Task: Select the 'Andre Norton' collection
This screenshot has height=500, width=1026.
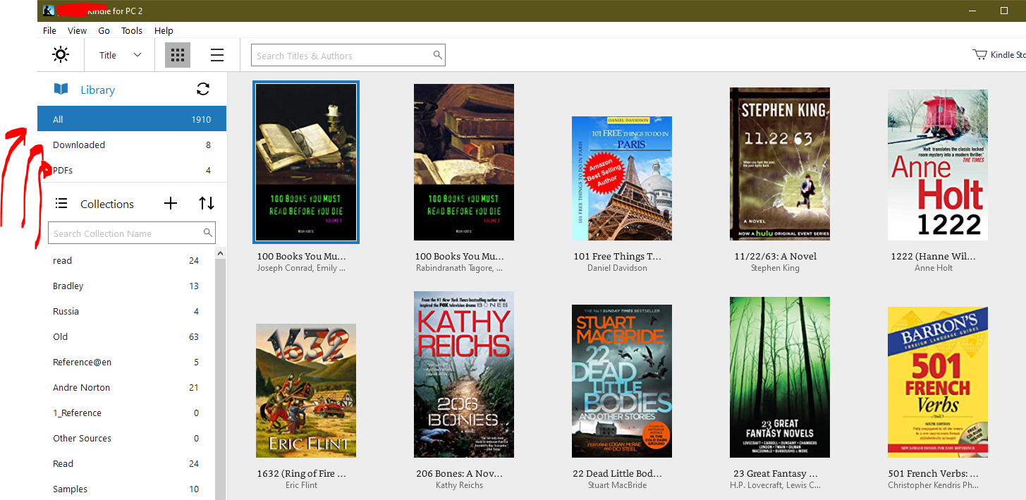Action: 81,387
